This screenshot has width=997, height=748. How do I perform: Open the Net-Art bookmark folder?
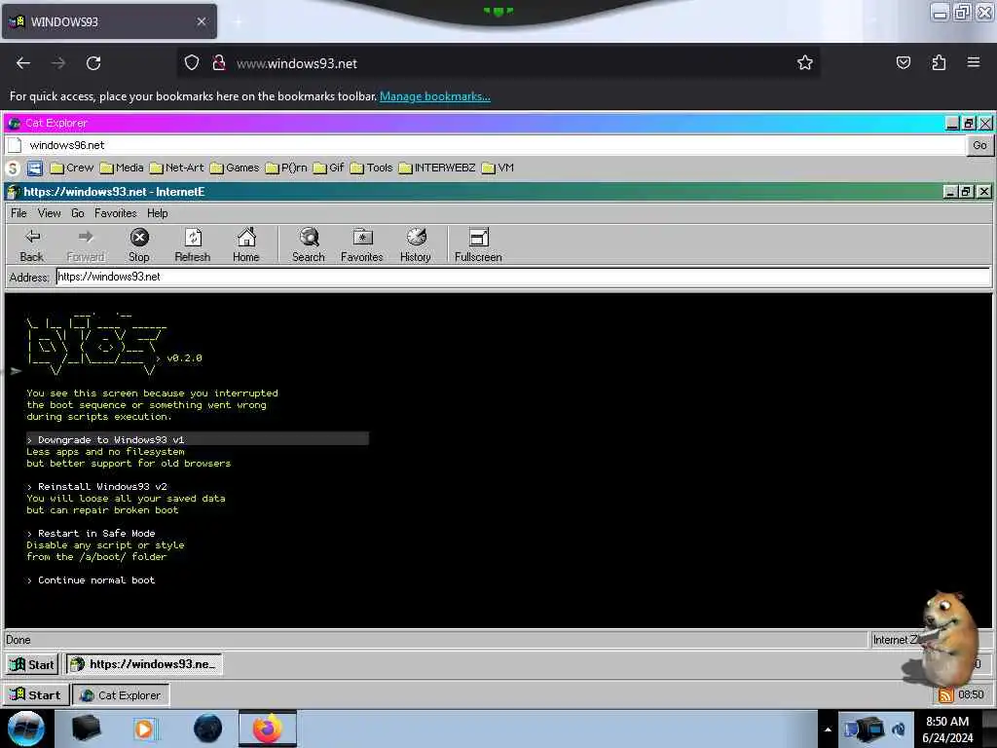[x=177, y=168]
